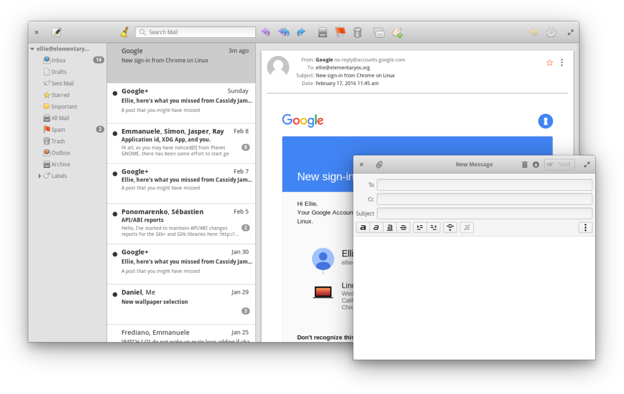Click the Send button

(x=559, y=164)
